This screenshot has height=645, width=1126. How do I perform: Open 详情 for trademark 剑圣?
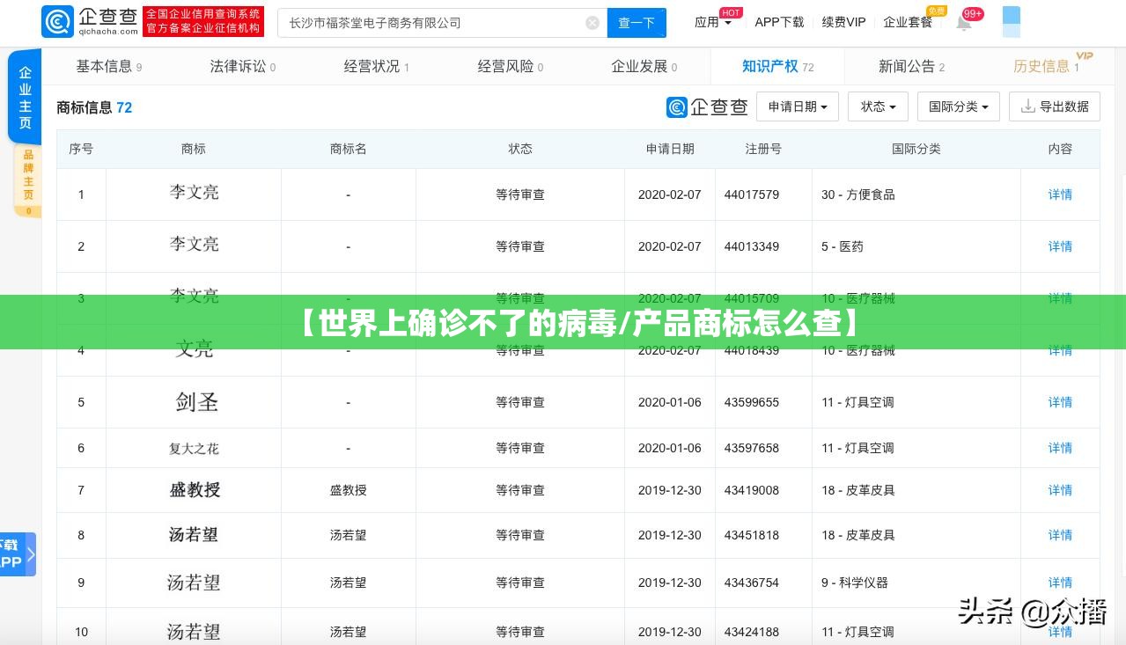coord(1060,402)
